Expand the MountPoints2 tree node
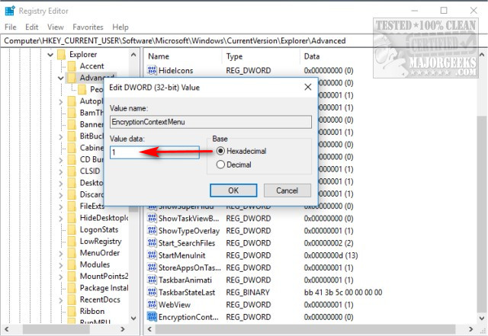 61,277
